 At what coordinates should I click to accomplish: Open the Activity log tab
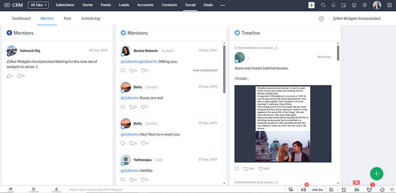coord(91,18)
